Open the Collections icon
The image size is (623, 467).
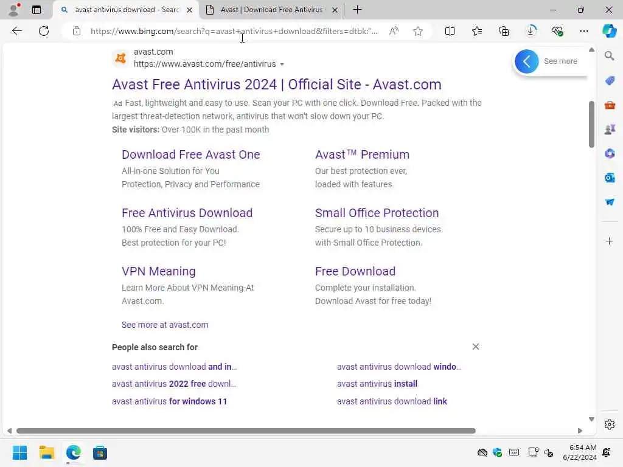504,31
